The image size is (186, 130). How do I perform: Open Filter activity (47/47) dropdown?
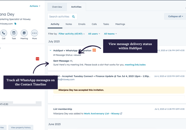pos(72,34)
